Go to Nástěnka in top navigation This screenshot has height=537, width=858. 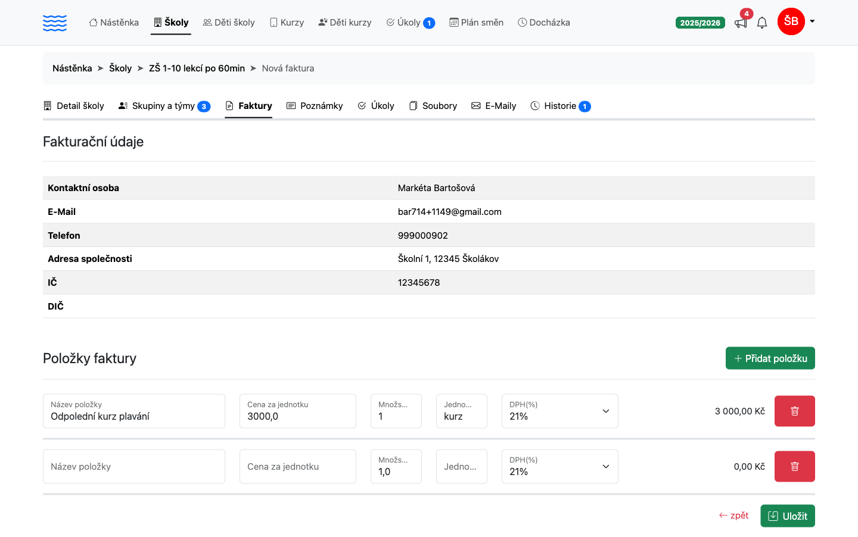(x=114, y=23)
